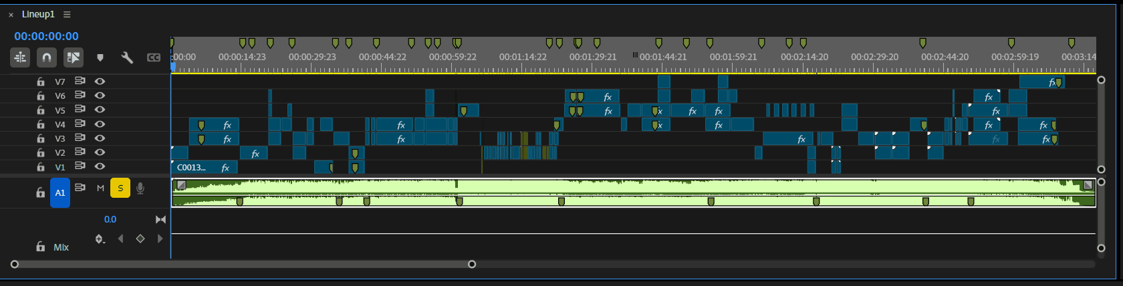Select the A1 audio waveform clip
Viewport: 1123px width, 286px height.
(x=633, y=192)
